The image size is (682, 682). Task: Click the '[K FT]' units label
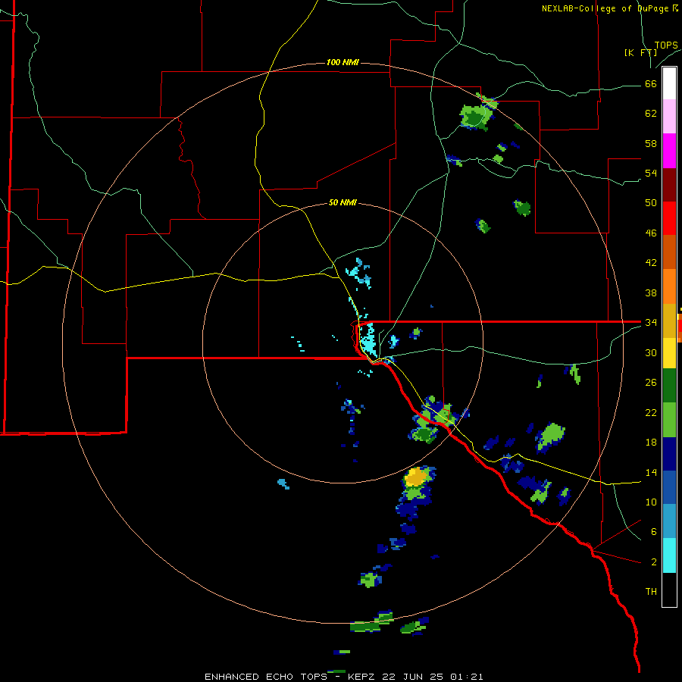click(x=640, y=52)
